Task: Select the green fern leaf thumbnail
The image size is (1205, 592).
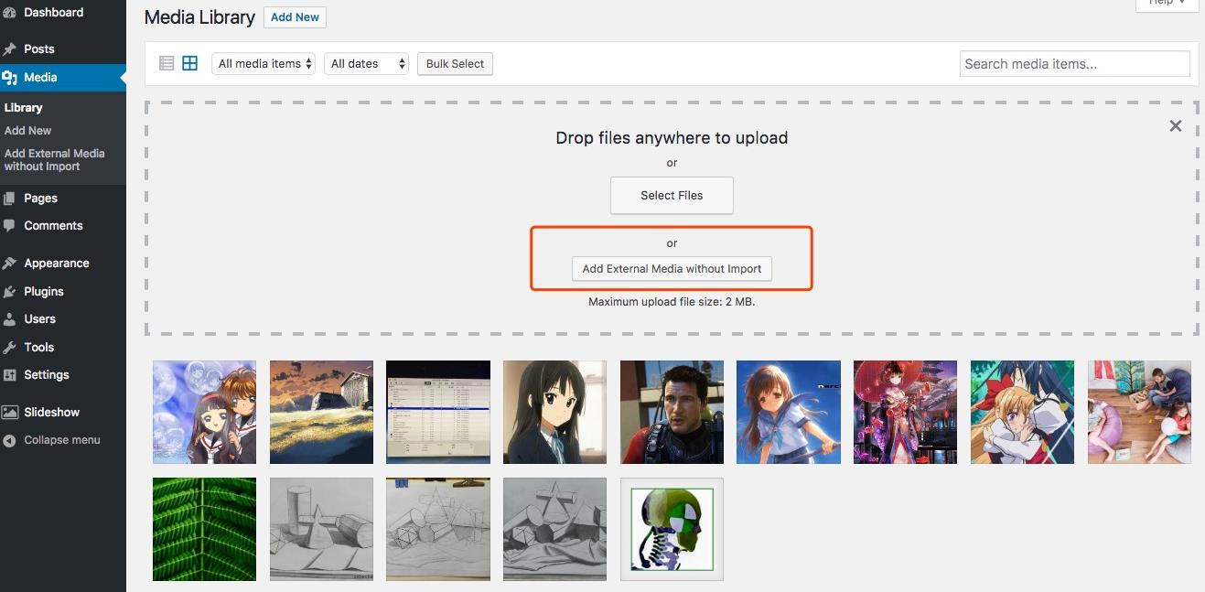Action: (x=204, y=529)
